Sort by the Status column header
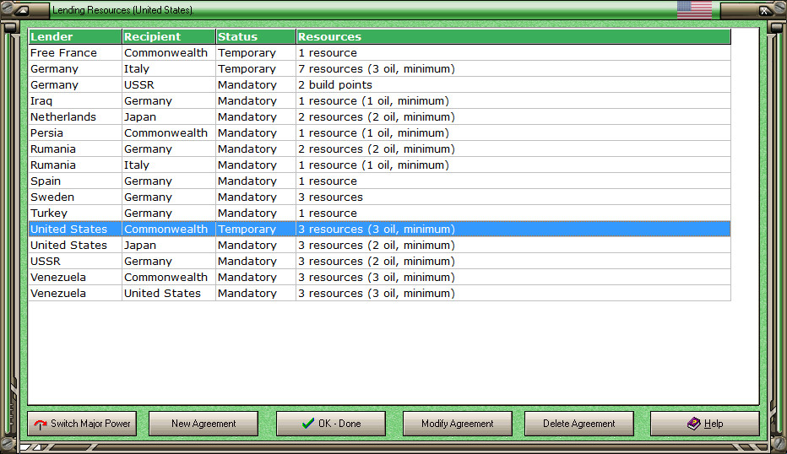 coord(256,36)
